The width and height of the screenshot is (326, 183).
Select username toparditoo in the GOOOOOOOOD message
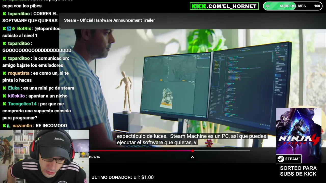point(19,43)
